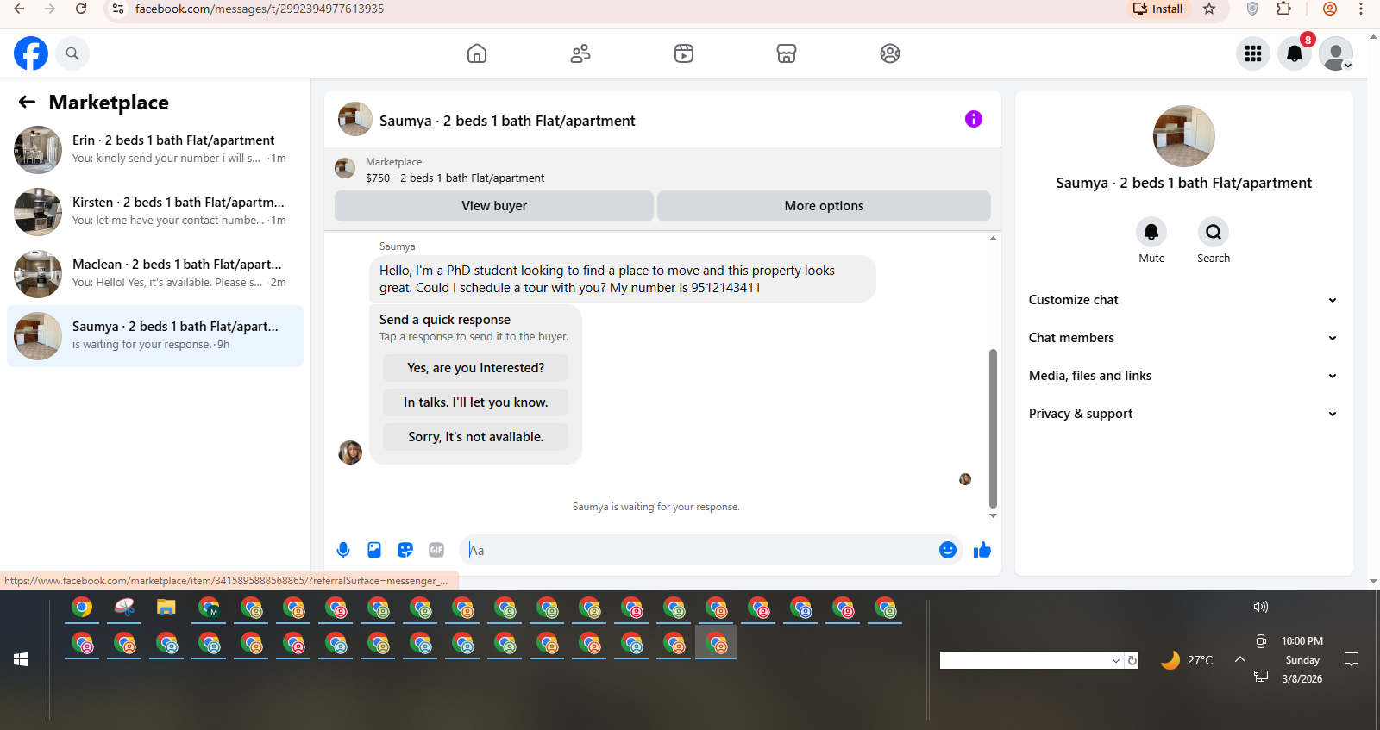Open the Marketplace storefront icon

[x=787, y=53]
